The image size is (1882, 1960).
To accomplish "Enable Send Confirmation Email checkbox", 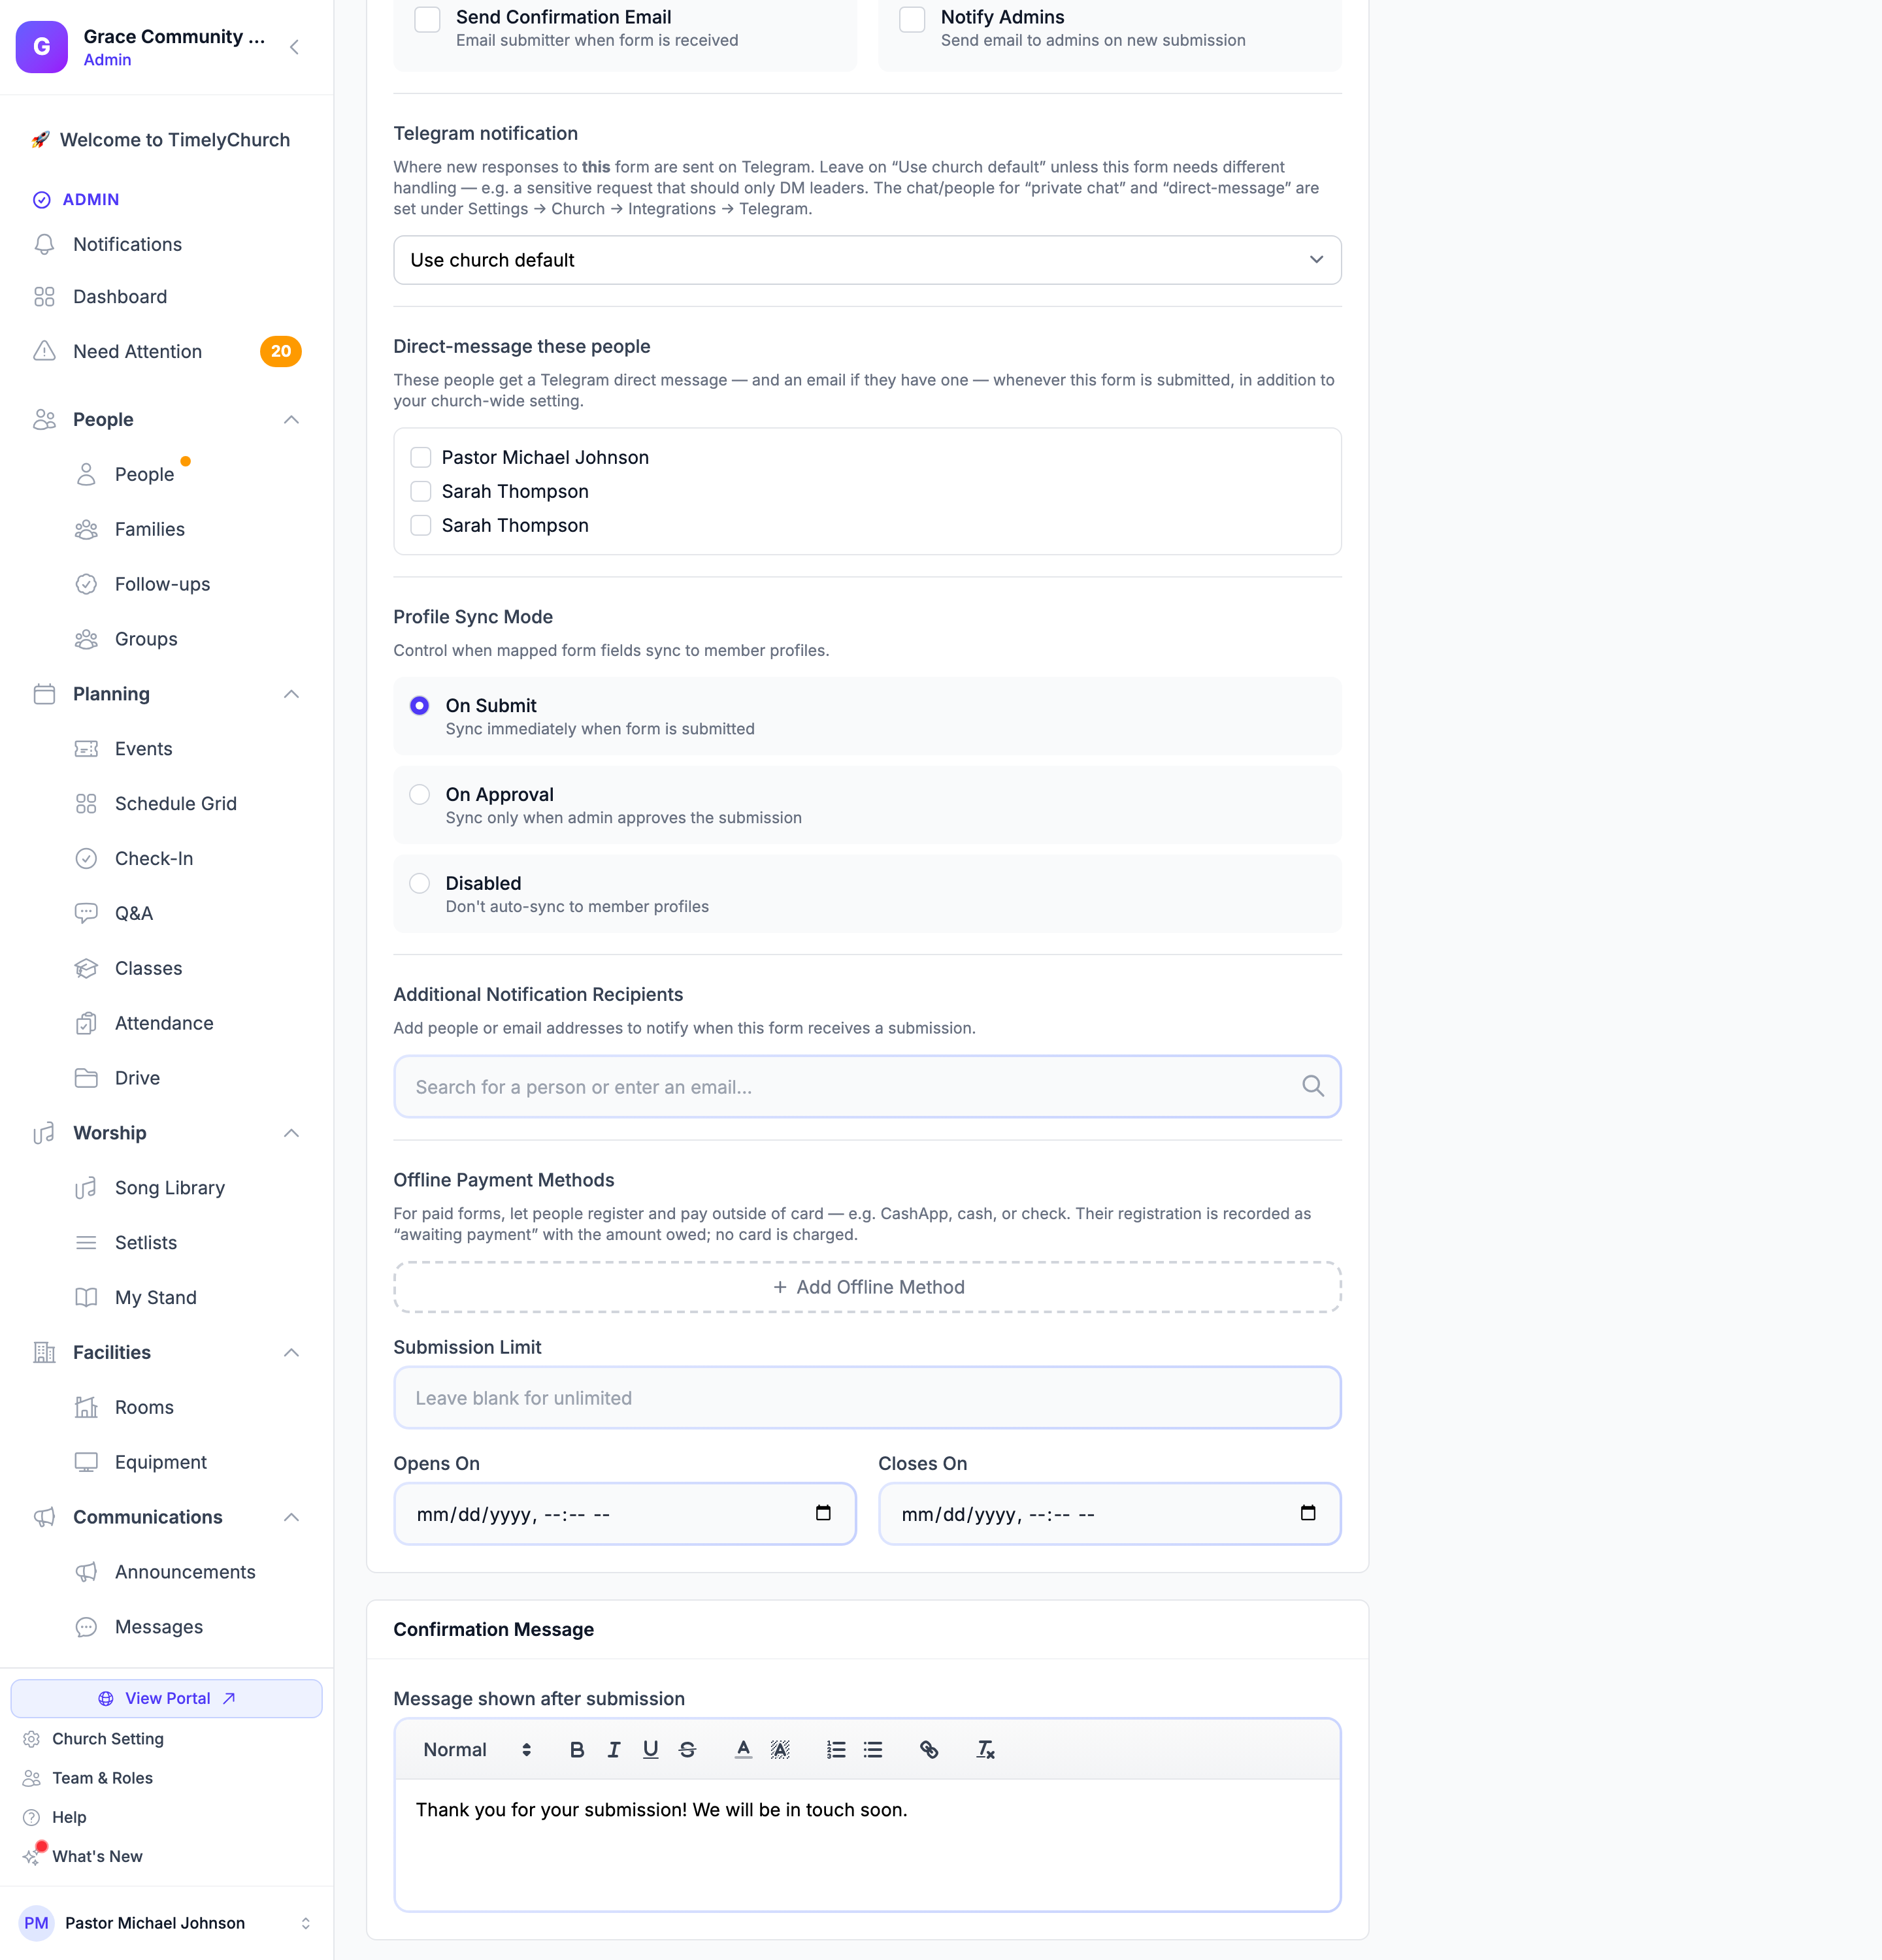I will [x=427, y=19].
